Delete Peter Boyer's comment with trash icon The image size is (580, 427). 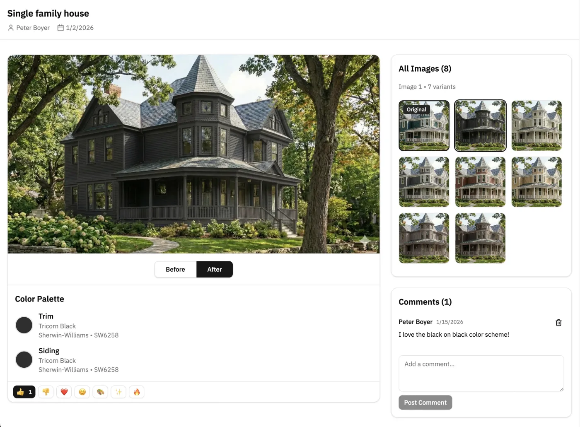point(558,323)
